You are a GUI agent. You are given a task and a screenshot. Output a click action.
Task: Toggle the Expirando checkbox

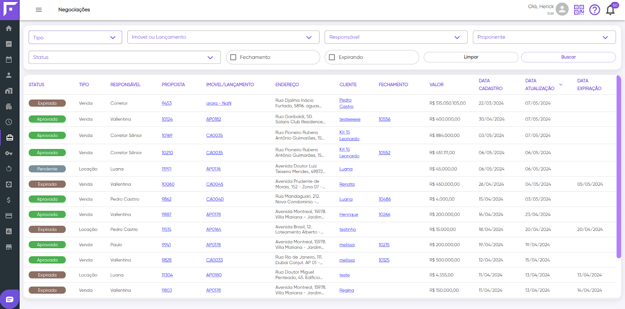(x=332, y=57)
